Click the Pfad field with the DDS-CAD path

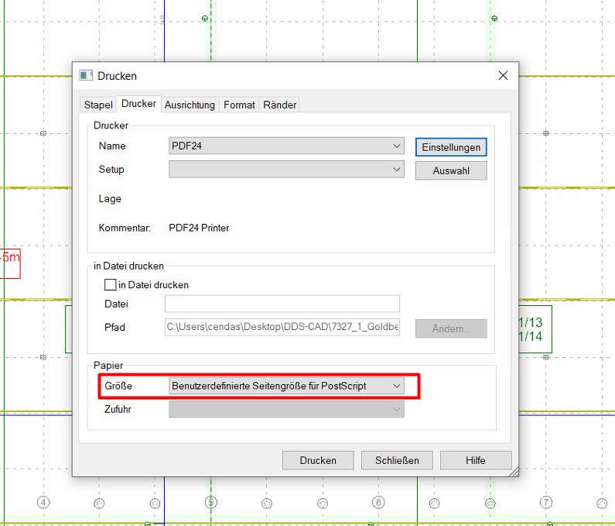[282, 327]
